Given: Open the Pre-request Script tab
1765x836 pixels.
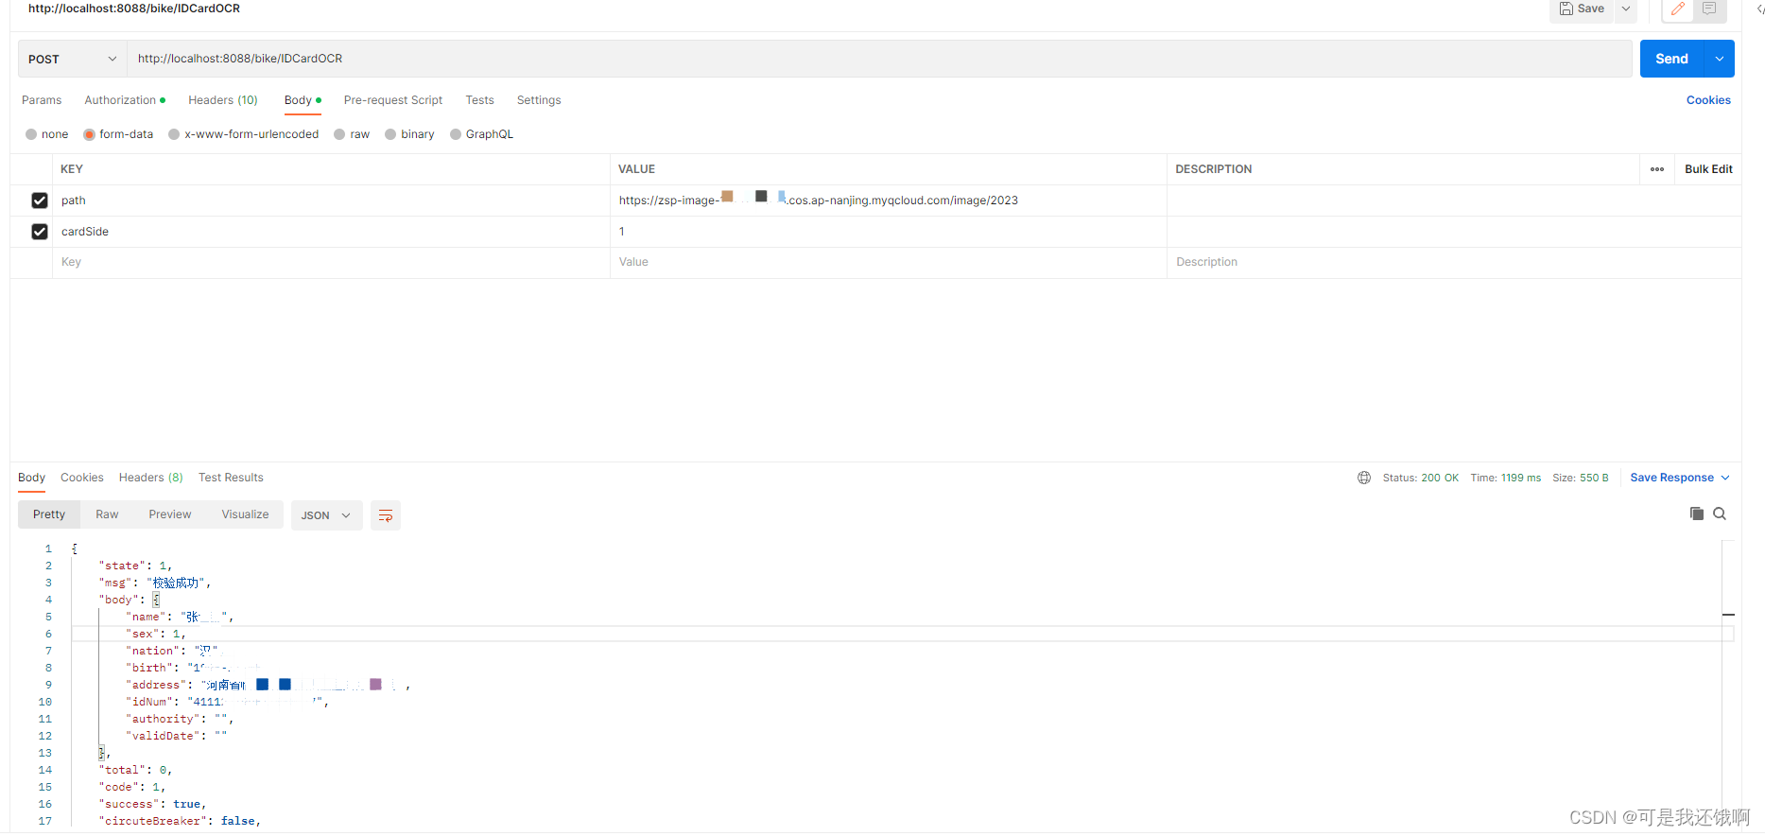Looking at the screenshot, I should 393,100.
